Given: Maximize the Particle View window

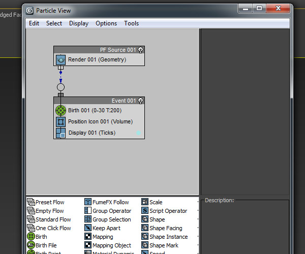Looking at the screenshot, I should (259, 9).
